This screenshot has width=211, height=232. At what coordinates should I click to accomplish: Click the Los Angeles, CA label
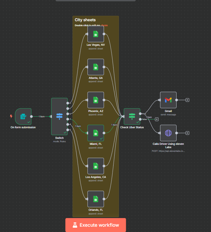[96, 177]
